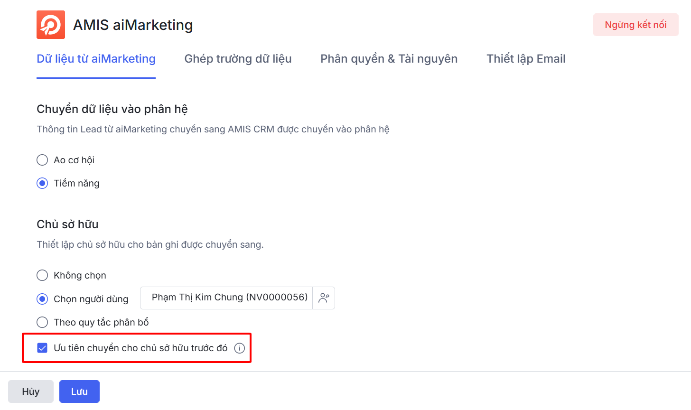691x410 pixels.
Task: Click the info icon next to Ưu tiên chuyển
Action: pos(240,348)
